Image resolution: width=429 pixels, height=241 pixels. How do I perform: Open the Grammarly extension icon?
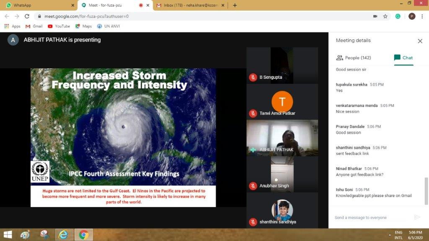398,16
